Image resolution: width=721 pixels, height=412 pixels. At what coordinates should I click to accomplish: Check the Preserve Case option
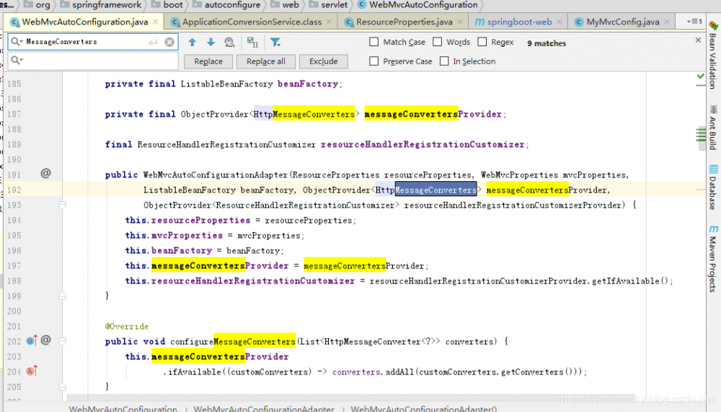[373, 61]
